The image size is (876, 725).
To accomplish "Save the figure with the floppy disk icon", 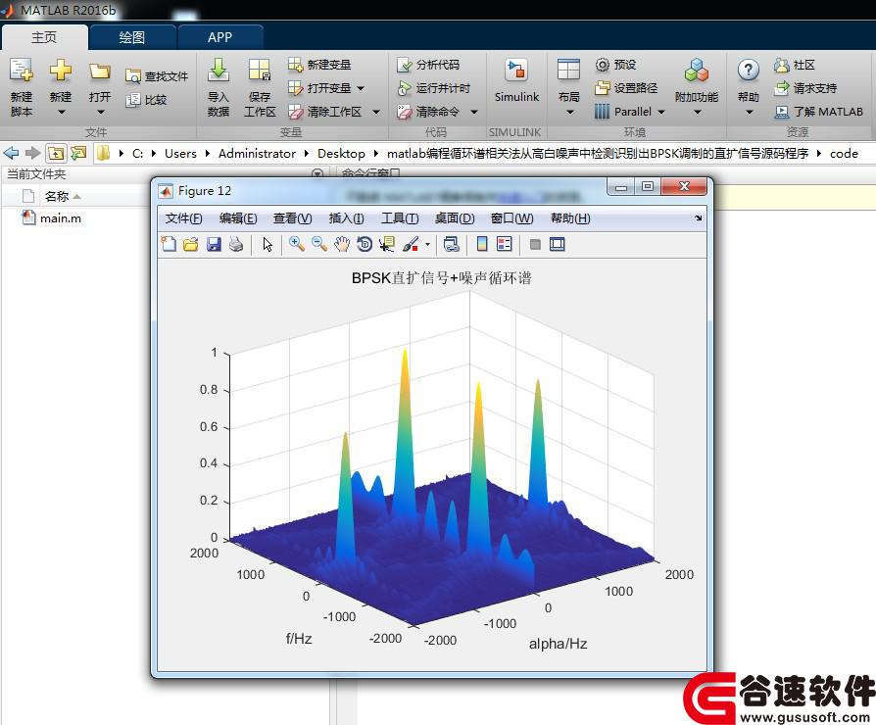I will click(214, 244).
